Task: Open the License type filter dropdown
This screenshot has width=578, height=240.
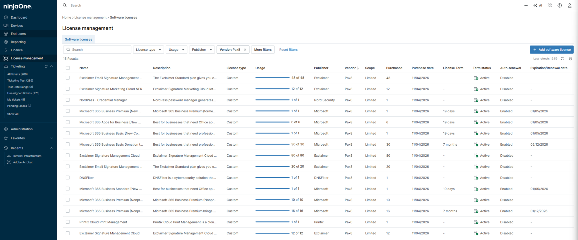Action: tap(148, 50)
